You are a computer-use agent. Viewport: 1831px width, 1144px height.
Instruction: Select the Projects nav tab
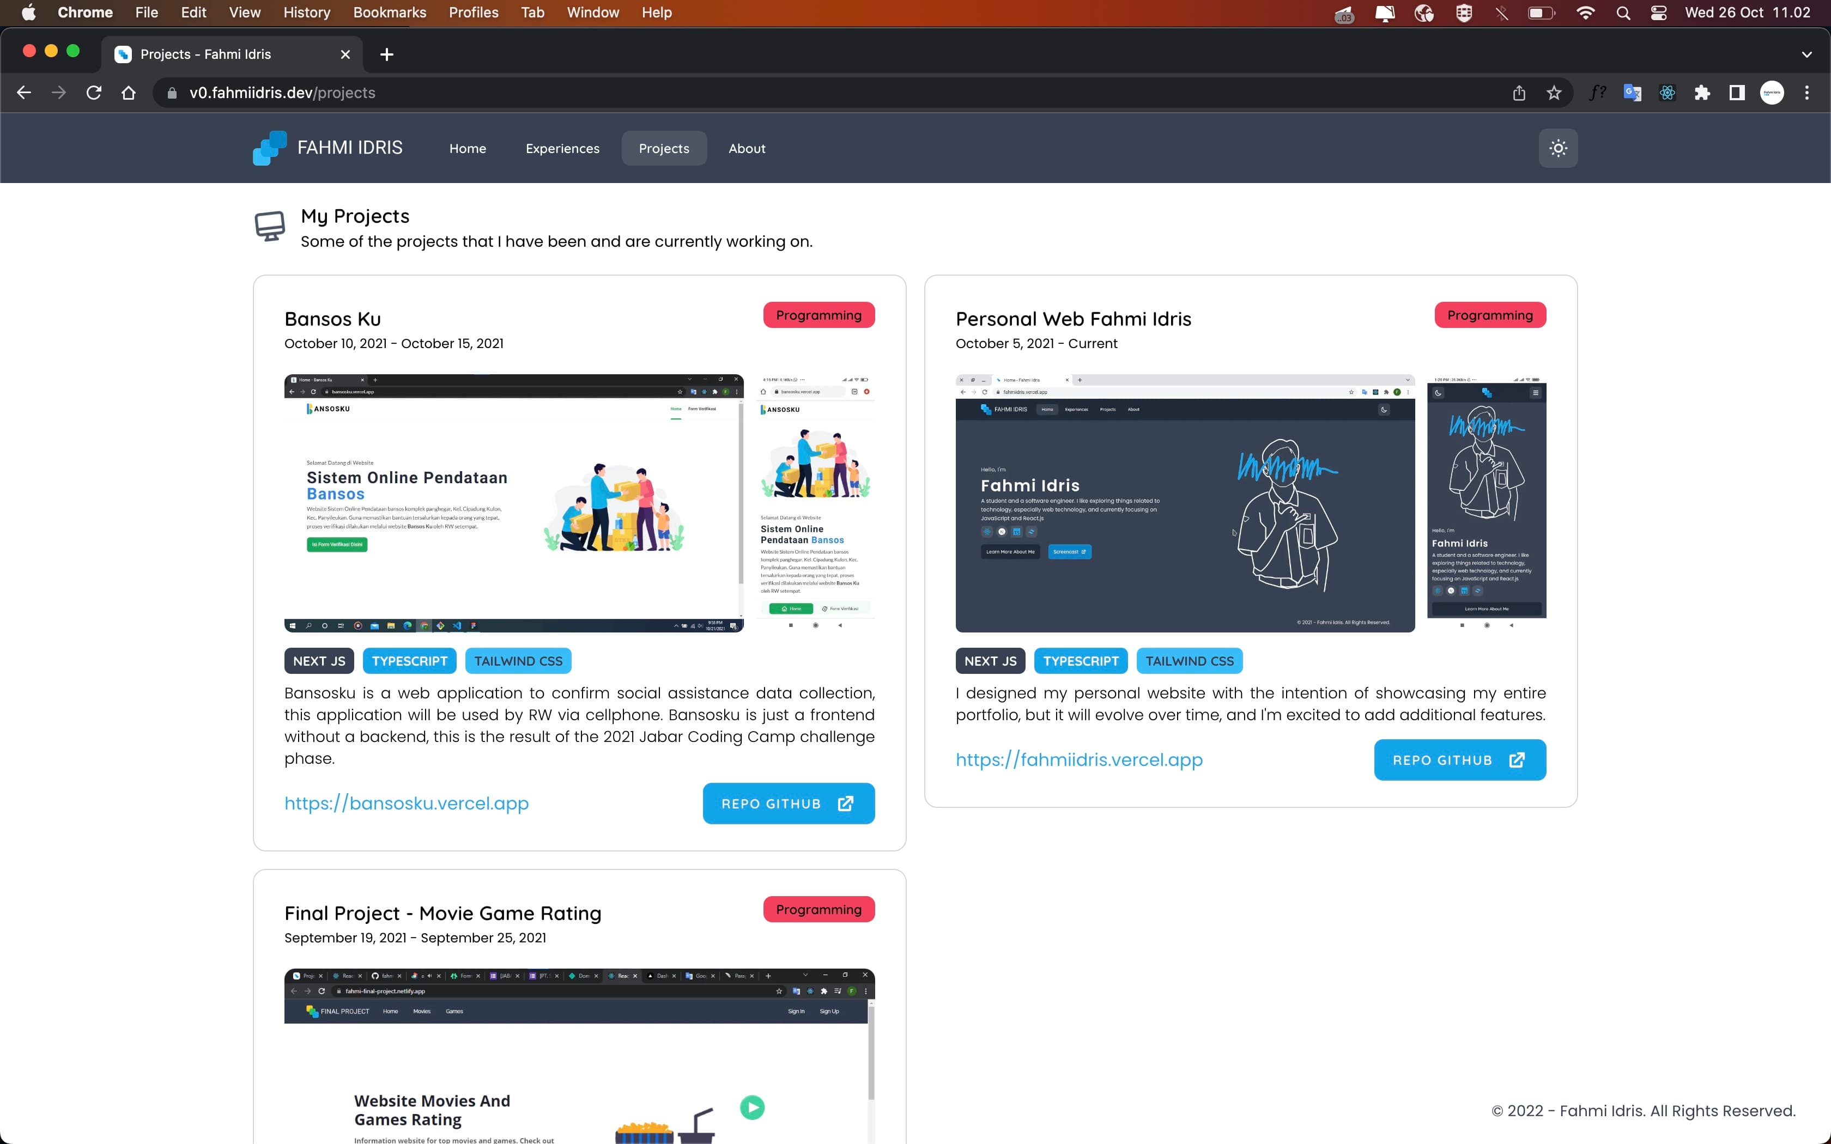[664, 148]
